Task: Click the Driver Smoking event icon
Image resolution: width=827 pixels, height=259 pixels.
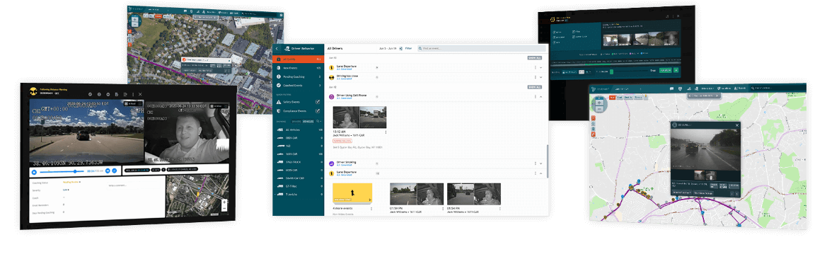Action: pyautogui.click(x=332, y=163)
